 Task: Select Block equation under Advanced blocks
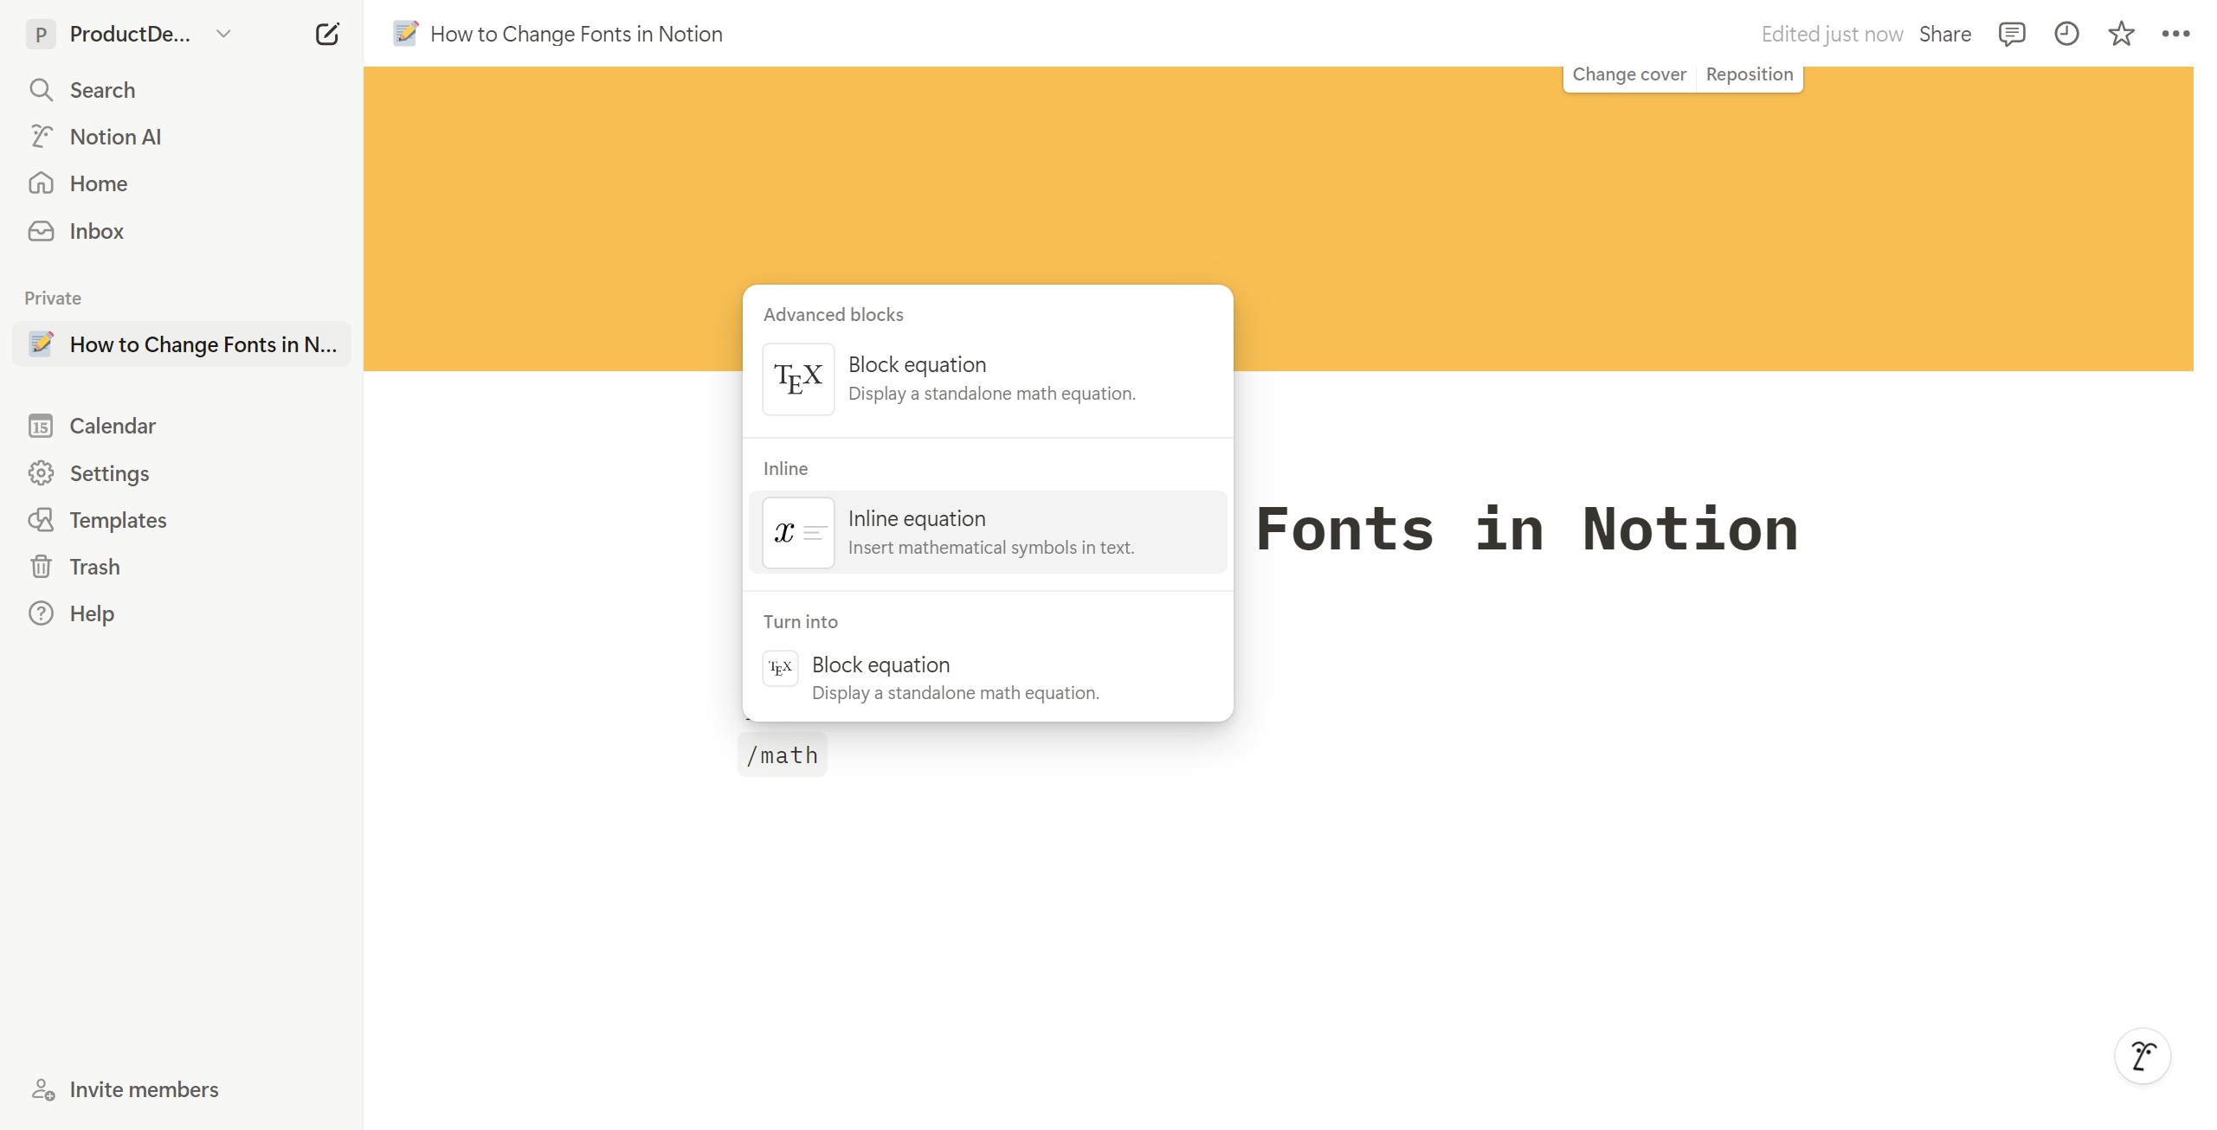[988, 379]
